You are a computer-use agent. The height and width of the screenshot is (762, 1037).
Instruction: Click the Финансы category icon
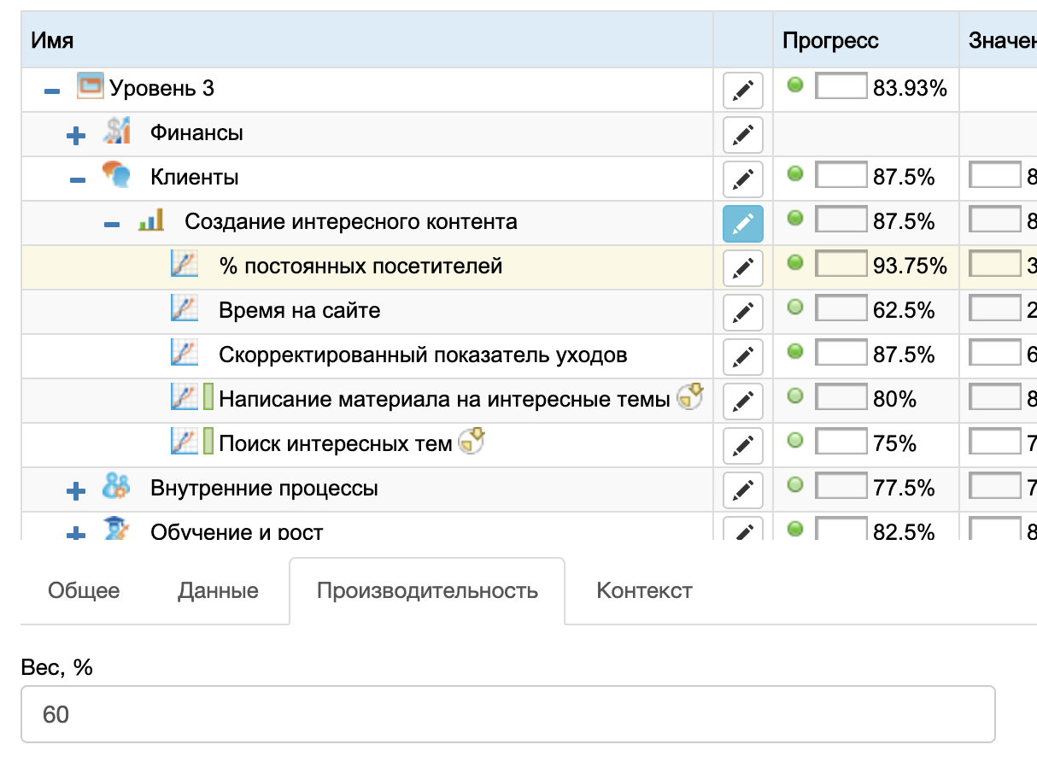(116, 132)
